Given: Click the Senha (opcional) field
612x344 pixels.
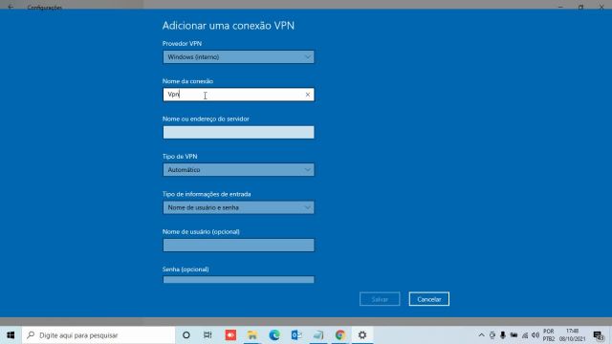Looking at the screenshot, I should [x=238, y=279].
